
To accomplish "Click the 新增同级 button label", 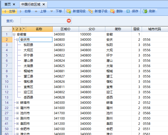I will [79, 11].
